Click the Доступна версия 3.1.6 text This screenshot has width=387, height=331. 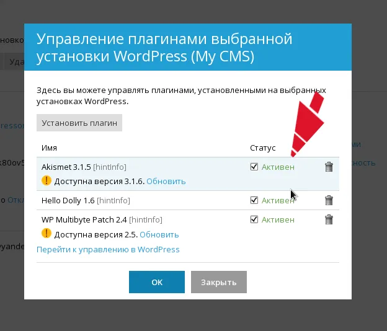(99, 181)
